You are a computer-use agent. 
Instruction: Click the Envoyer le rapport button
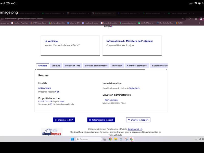click(x=138, y=120)
